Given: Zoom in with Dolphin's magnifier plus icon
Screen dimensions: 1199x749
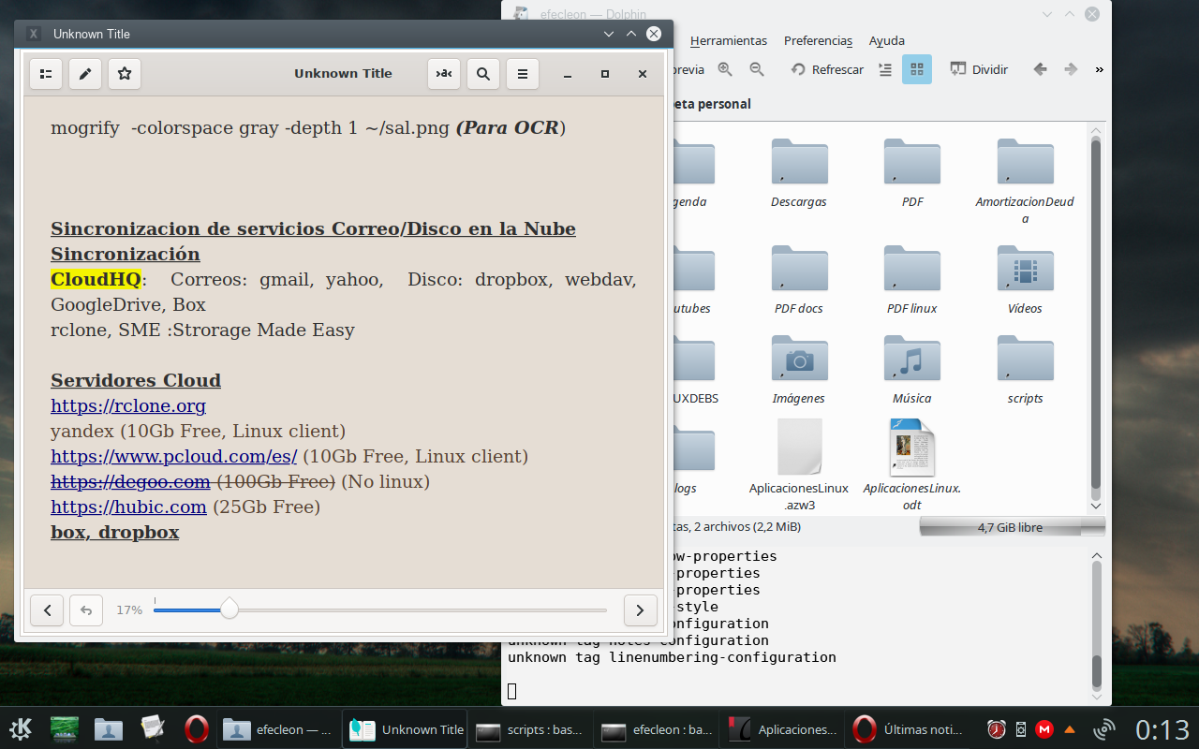Looking at the screenshot, I should 725,69.
